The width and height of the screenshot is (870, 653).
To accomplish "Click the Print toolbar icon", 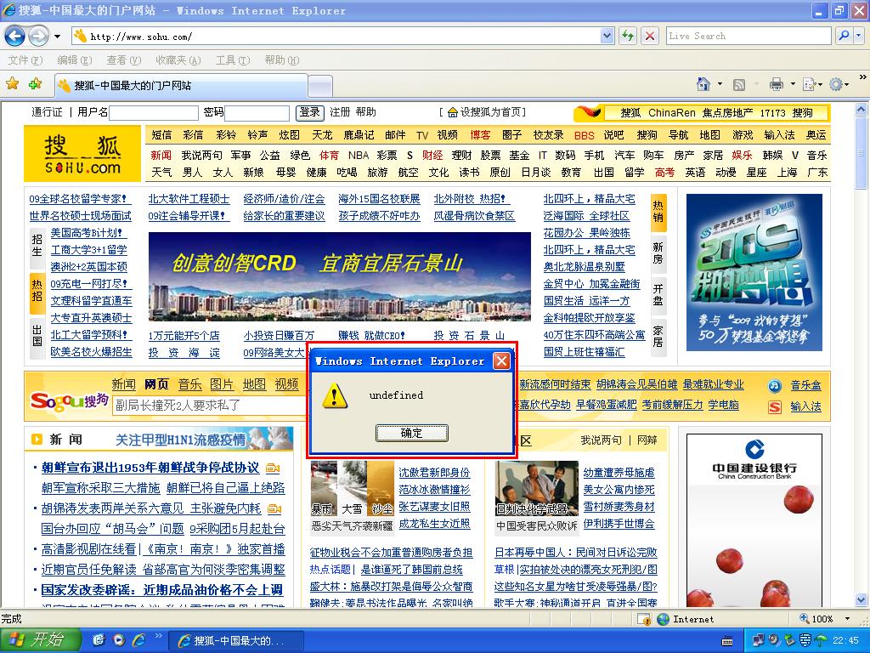I will 777,84.
